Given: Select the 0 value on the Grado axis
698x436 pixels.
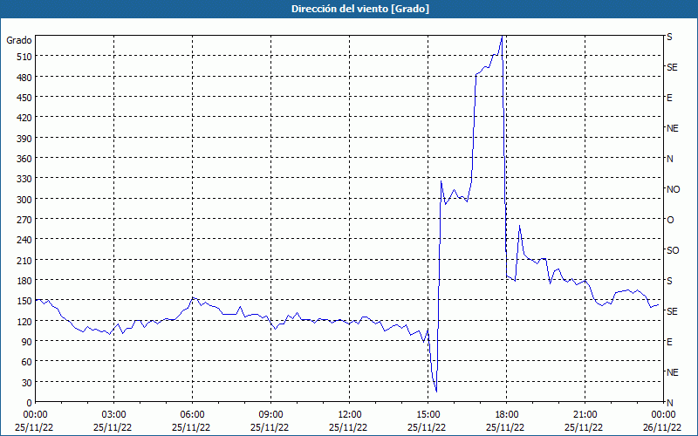Looking at the screenshot, I should coord(30,403).
